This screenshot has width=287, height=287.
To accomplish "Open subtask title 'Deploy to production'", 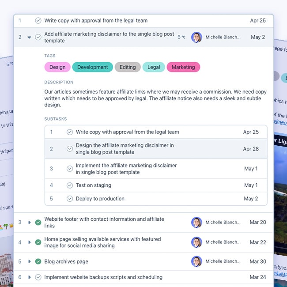I will click(x=100, y=199).
